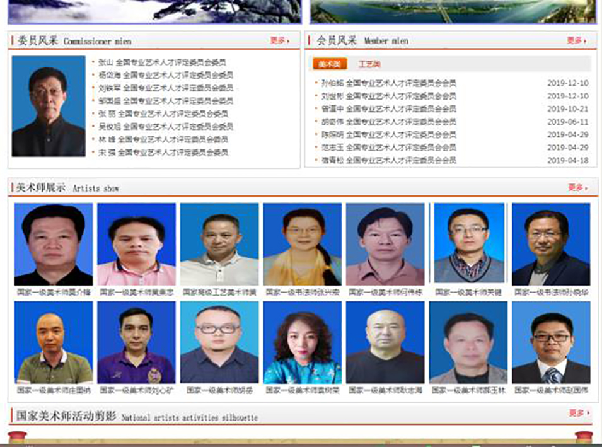Viewport: 602px width, 447px height.
Task: Select artist photo with yellow scarf
Action: pos(302,244)
